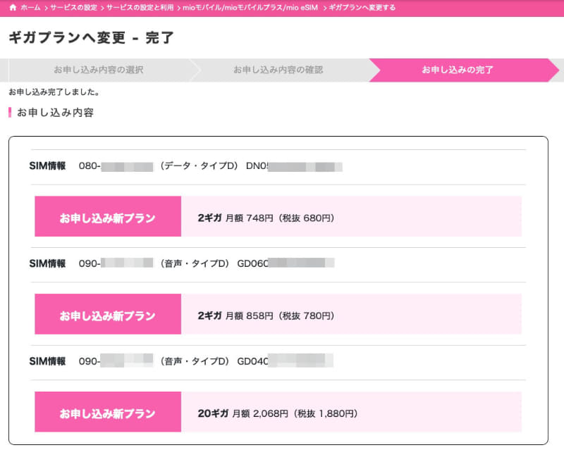This screenshot has height=450, width=564.
Task: Open mioモバイル/mioモバイルプラス/mio eSIM breadcrumb link
Action: coord(250,8)
